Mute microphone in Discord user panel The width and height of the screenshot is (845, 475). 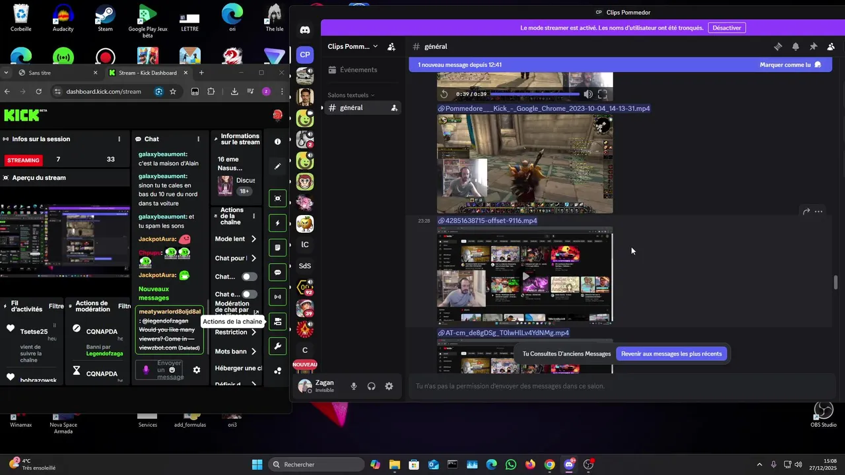(x=354, y=387)
